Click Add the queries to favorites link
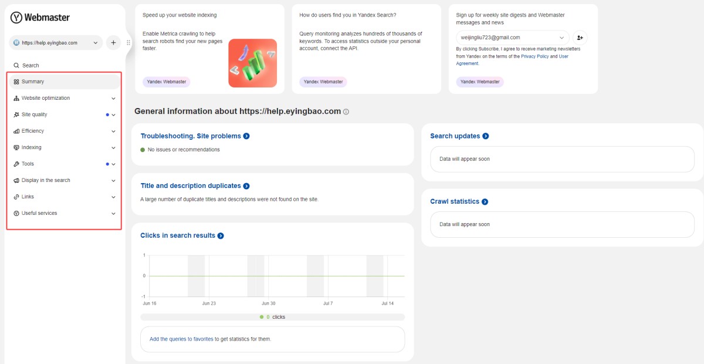Screen dimensions: 704x364 tap(181, 339)
